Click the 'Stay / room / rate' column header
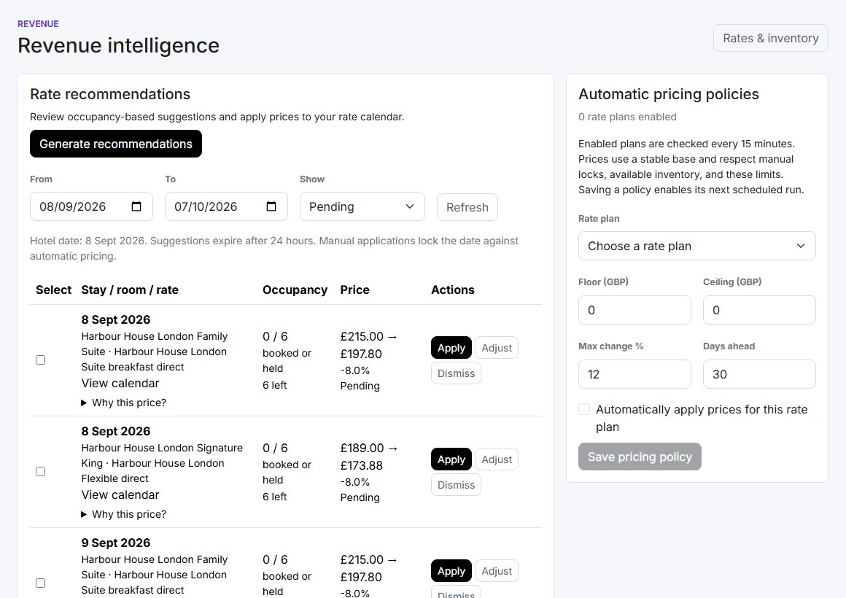The image size is (846, 598). pos(130,290)
